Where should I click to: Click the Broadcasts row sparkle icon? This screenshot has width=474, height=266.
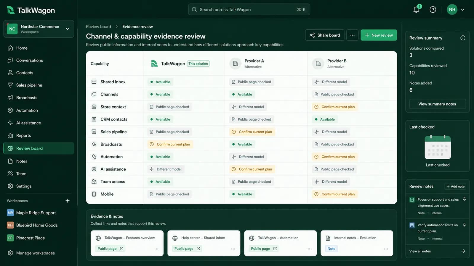pyautogui.click(x=94, y=144)
